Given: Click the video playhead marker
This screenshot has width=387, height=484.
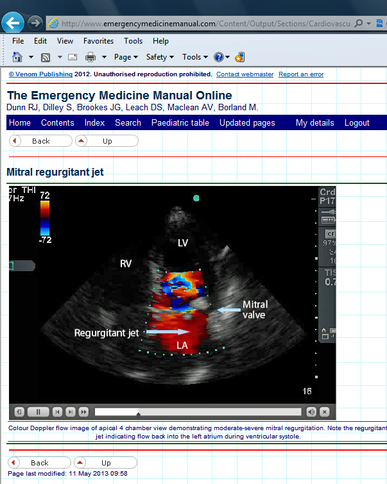Looking at the screenshot, I should point(139,414).
